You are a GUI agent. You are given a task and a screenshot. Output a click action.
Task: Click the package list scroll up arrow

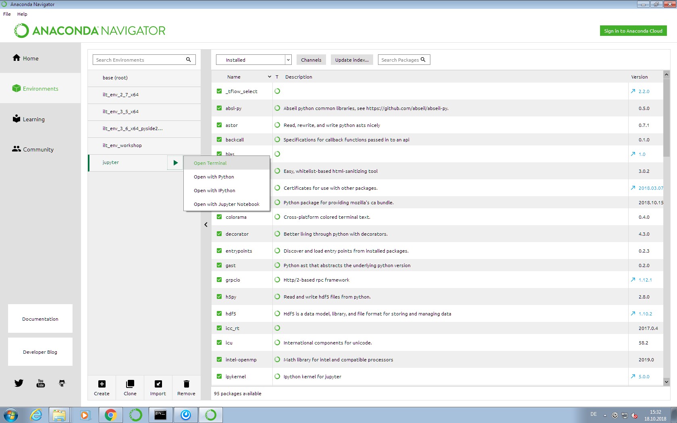[x=667, y=75]
